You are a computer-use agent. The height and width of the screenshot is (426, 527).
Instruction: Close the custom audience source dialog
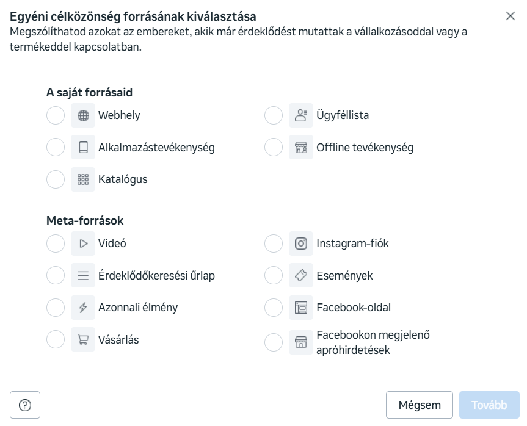point(511,16)
